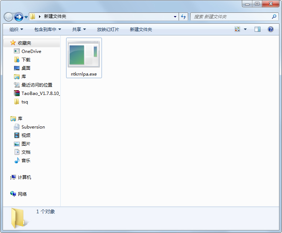Image resolution: width=282 pixels, height=233 pixels.
Task: Open OneDrive in favorites
Action: tap(31, 51)
